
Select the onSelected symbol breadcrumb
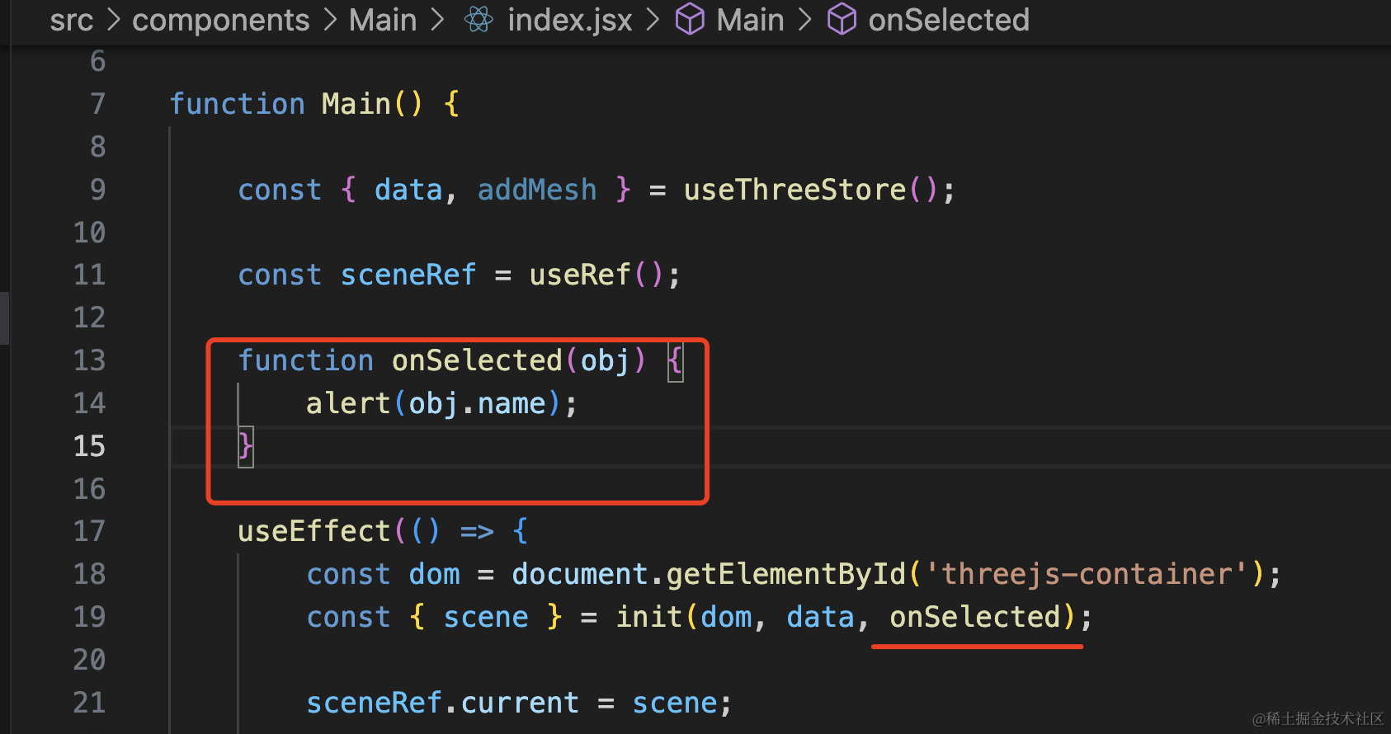pyautogui.click(x=949, y=20)
